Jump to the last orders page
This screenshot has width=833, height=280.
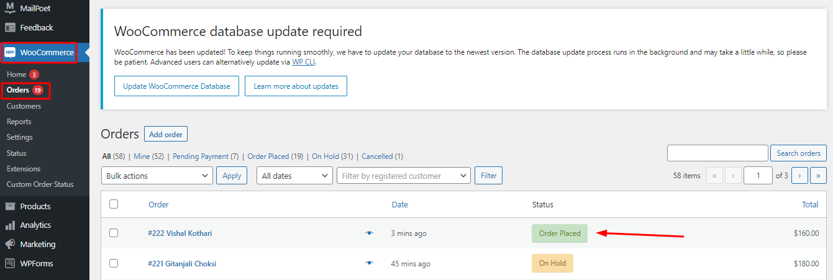coord(819,176)
